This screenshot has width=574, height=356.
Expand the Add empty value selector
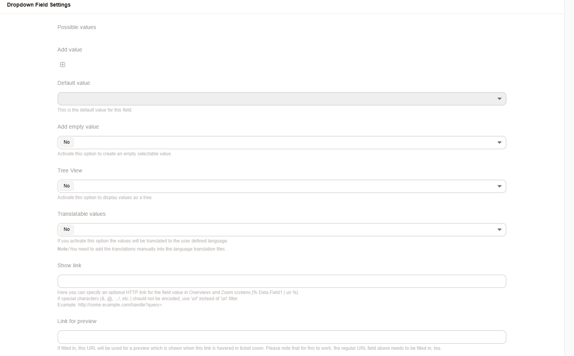282,143
